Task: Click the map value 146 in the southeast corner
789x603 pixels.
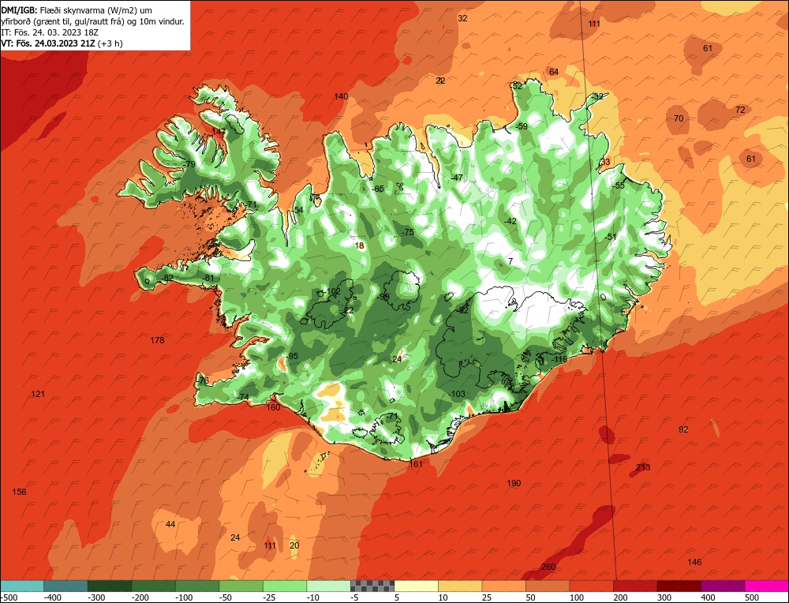Action: [x=694, y=562]
